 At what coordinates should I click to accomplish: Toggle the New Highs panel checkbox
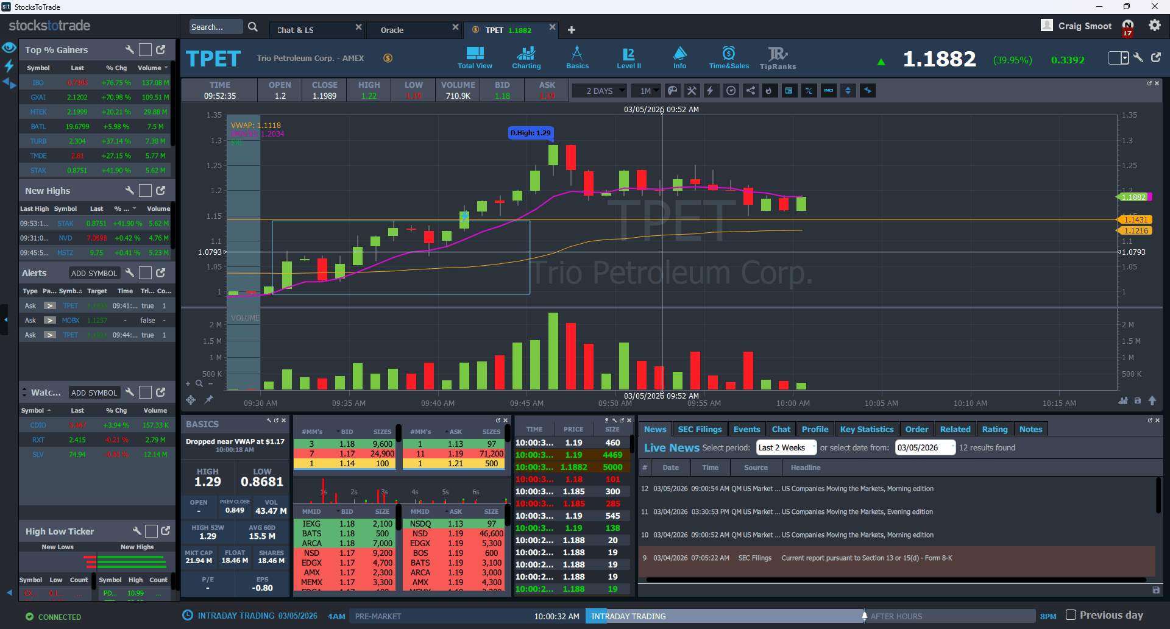click(x=145, y=190)
